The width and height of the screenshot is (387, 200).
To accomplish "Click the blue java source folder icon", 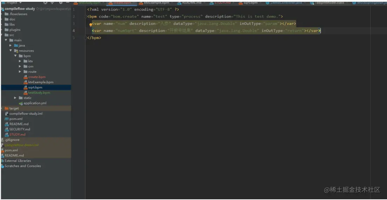I will point(16,46).
